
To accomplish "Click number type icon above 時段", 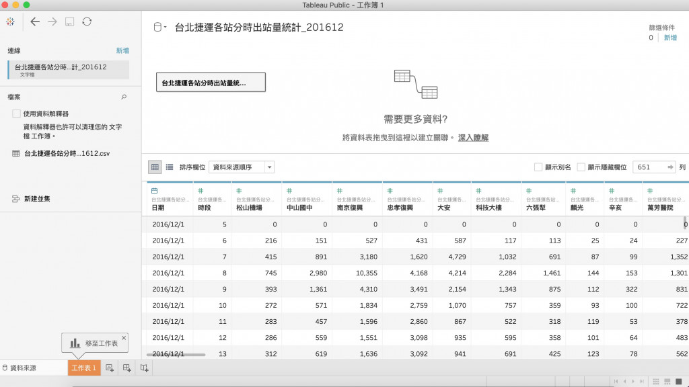I will coord(201,191).
